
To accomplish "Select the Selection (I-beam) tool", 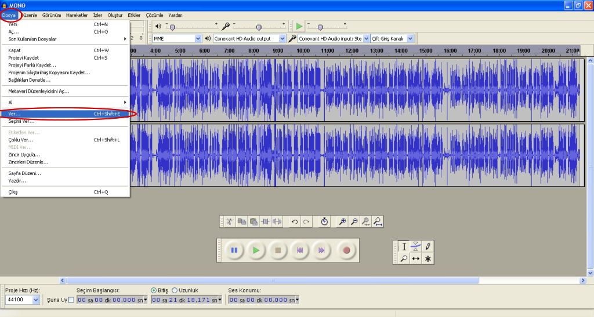I will [404, 247].
